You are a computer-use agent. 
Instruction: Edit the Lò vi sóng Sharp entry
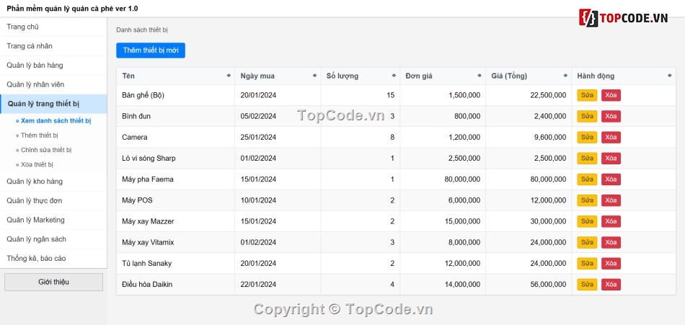pos(587,158)
